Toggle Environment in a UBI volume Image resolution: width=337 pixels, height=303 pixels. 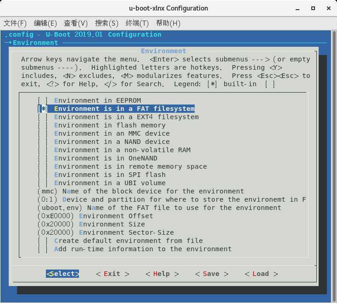coord(101,183)
